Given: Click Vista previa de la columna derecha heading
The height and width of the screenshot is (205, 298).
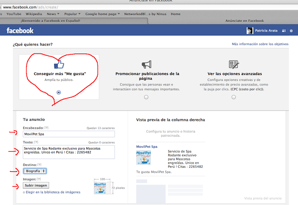Looking at the screenshot, I should [x=170, y=120].
